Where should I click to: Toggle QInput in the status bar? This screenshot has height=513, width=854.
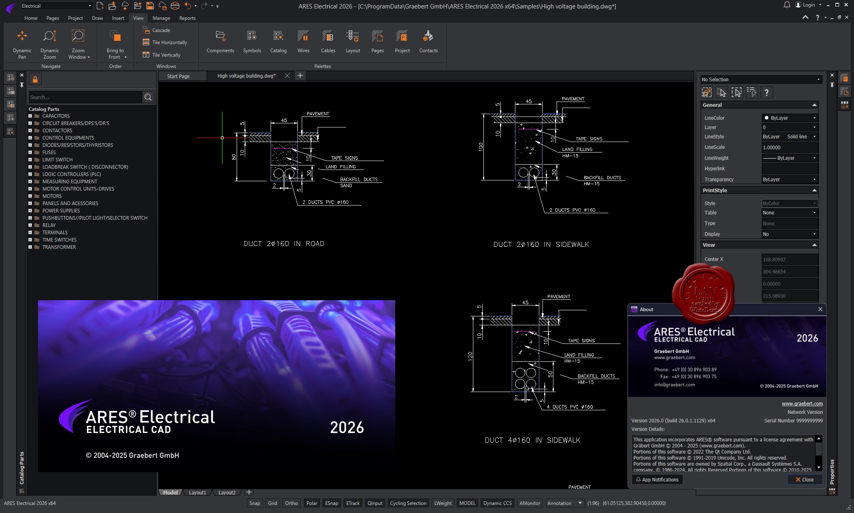[375, 503]
